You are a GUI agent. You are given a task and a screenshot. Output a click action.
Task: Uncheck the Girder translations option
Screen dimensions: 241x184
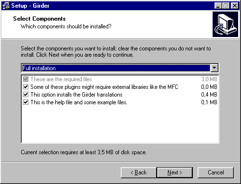[26, 95]
